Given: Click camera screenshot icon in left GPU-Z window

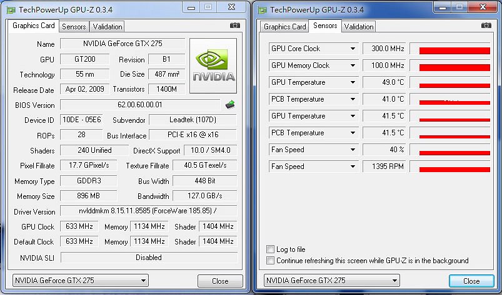Looking at the screenshot, I should pos(235,25).
